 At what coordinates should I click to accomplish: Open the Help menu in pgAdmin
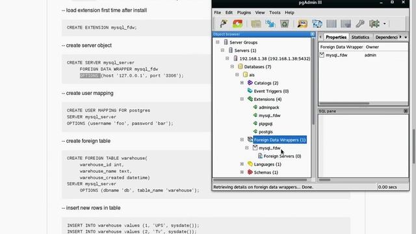point(289,12)
